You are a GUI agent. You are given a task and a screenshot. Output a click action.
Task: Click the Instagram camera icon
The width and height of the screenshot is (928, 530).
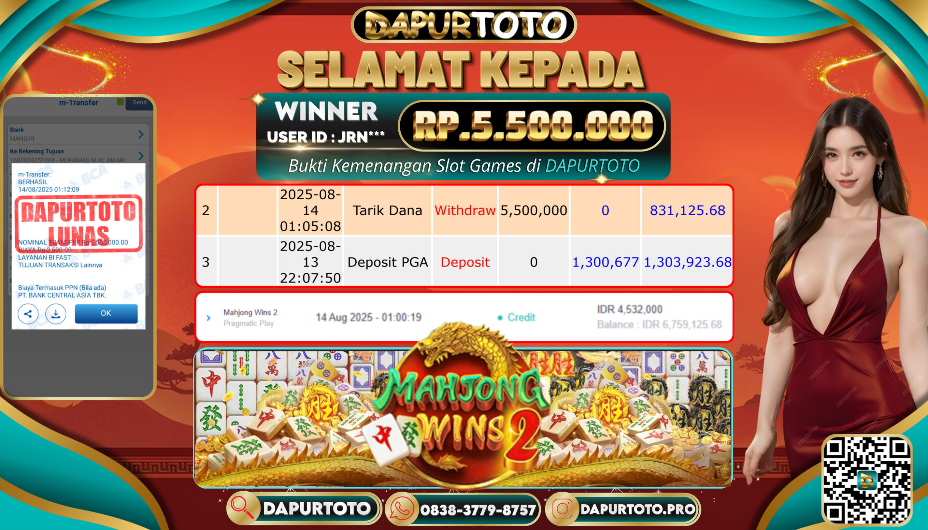click(563, 509)
